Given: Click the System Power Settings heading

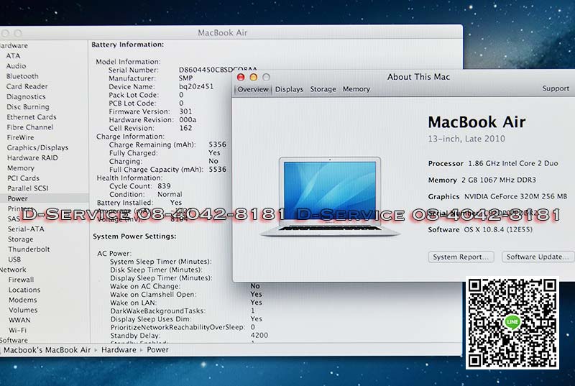Looking at the screenshot, I should tap(134, 236).
